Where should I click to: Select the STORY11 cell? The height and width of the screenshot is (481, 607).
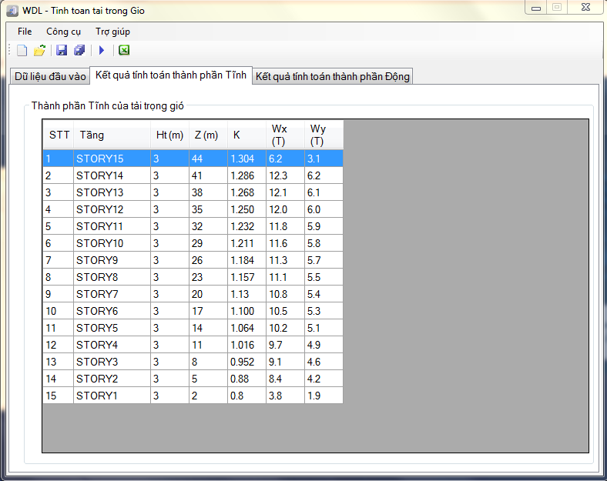pos(112,226)
